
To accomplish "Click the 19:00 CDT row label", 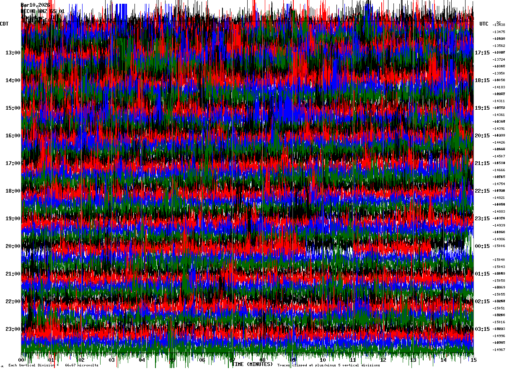I will click(13, 219).
